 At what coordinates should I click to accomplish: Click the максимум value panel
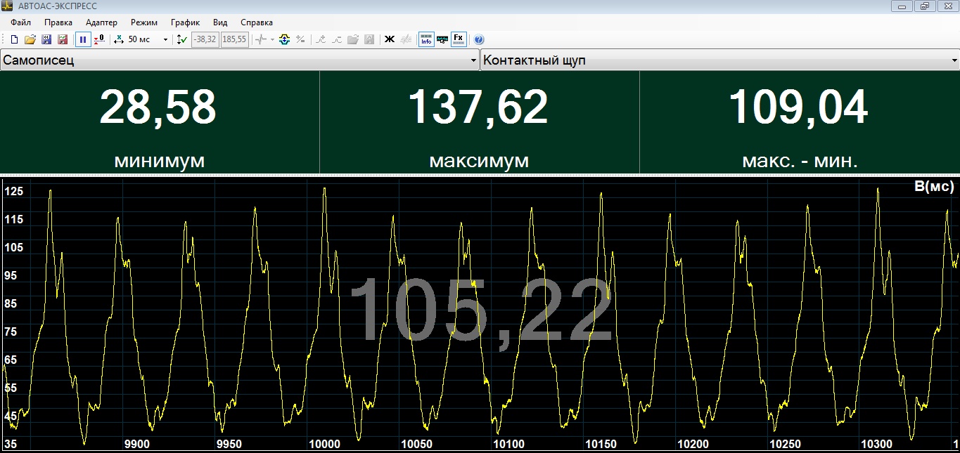pos(479,122)
